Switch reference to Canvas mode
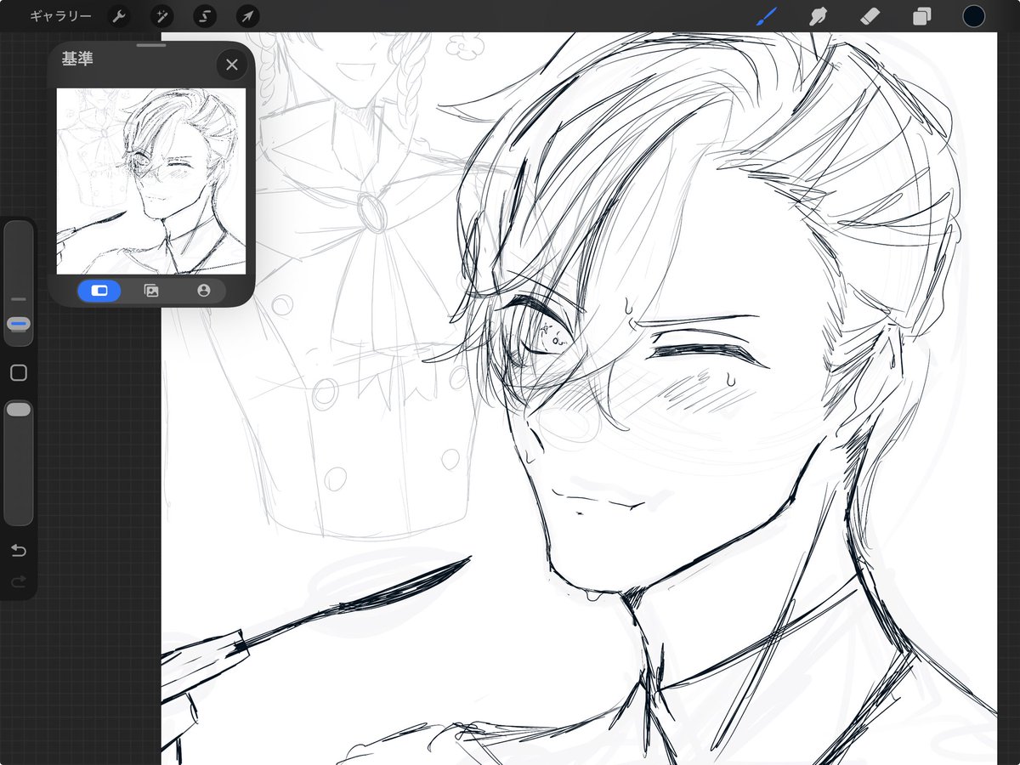 (99, 291)
